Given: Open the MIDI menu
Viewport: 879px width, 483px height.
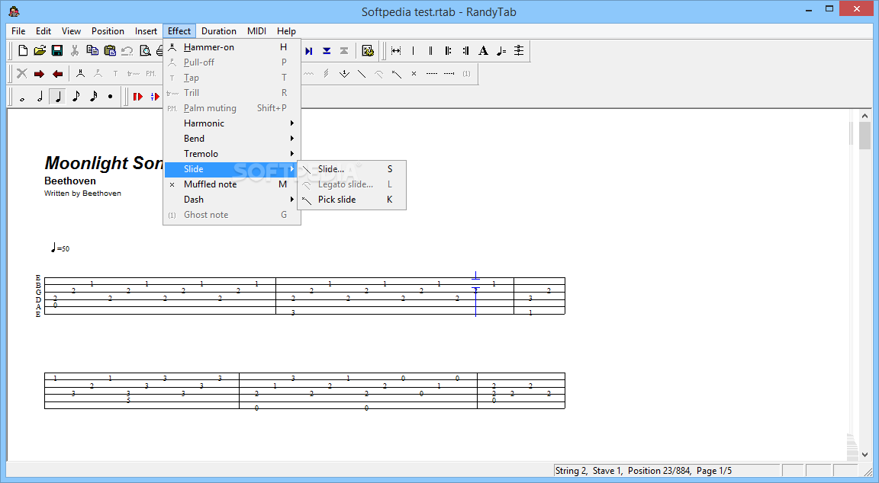Looking at the screenshot, I should (256, 31).
